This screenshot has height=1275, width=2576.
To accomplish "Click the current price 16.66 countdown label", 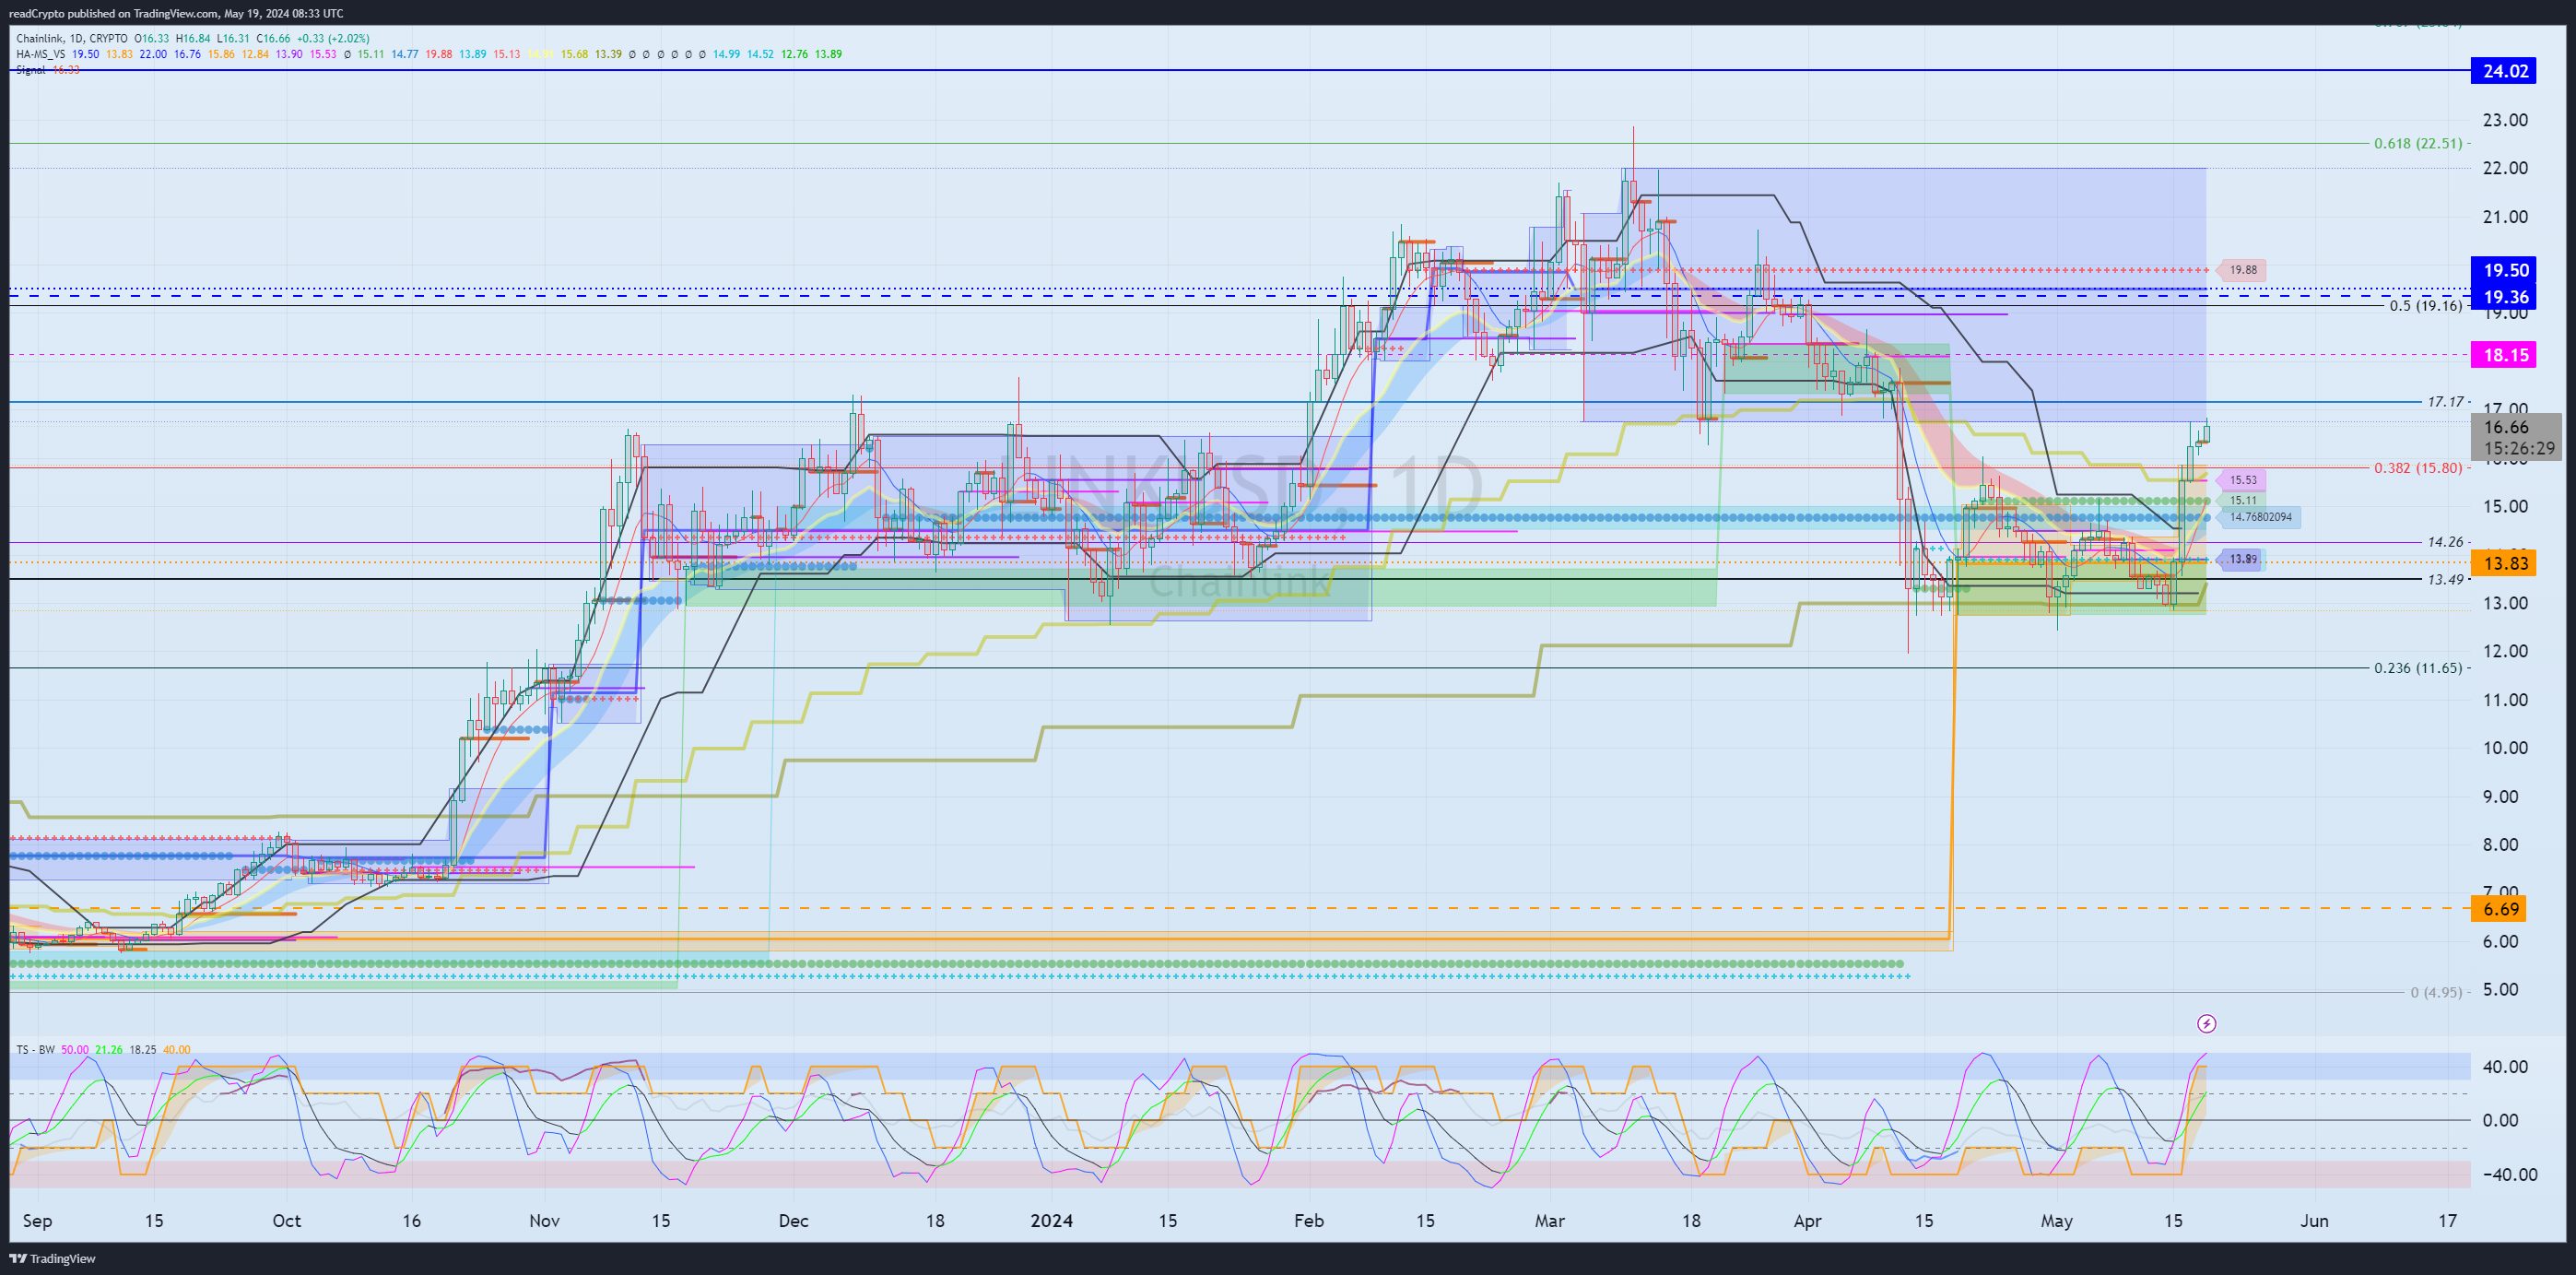I will point(2518,437).
